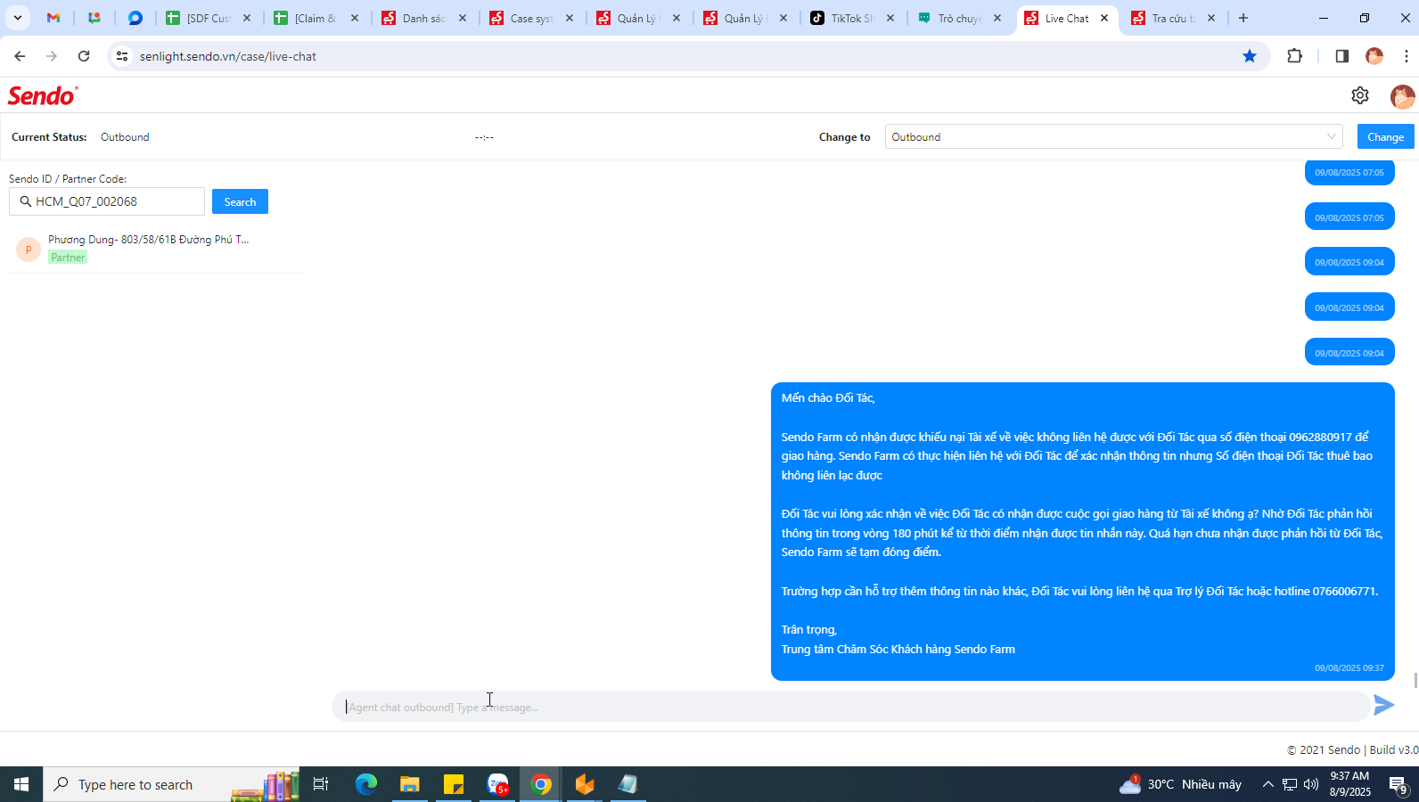Open Sticky Notes from the taskbar

coord(454,784)
